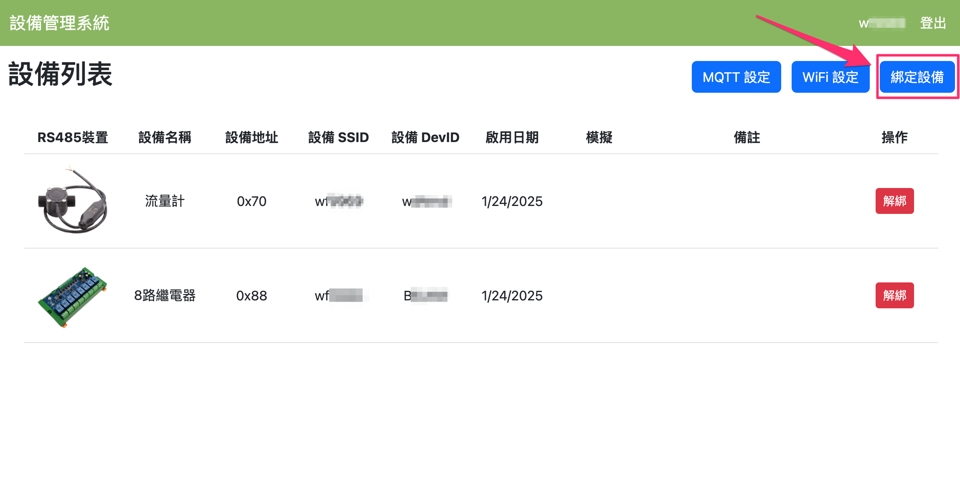Select the 0x88 device address cell
The image size is (960, 503).
[x=251, y=295]
